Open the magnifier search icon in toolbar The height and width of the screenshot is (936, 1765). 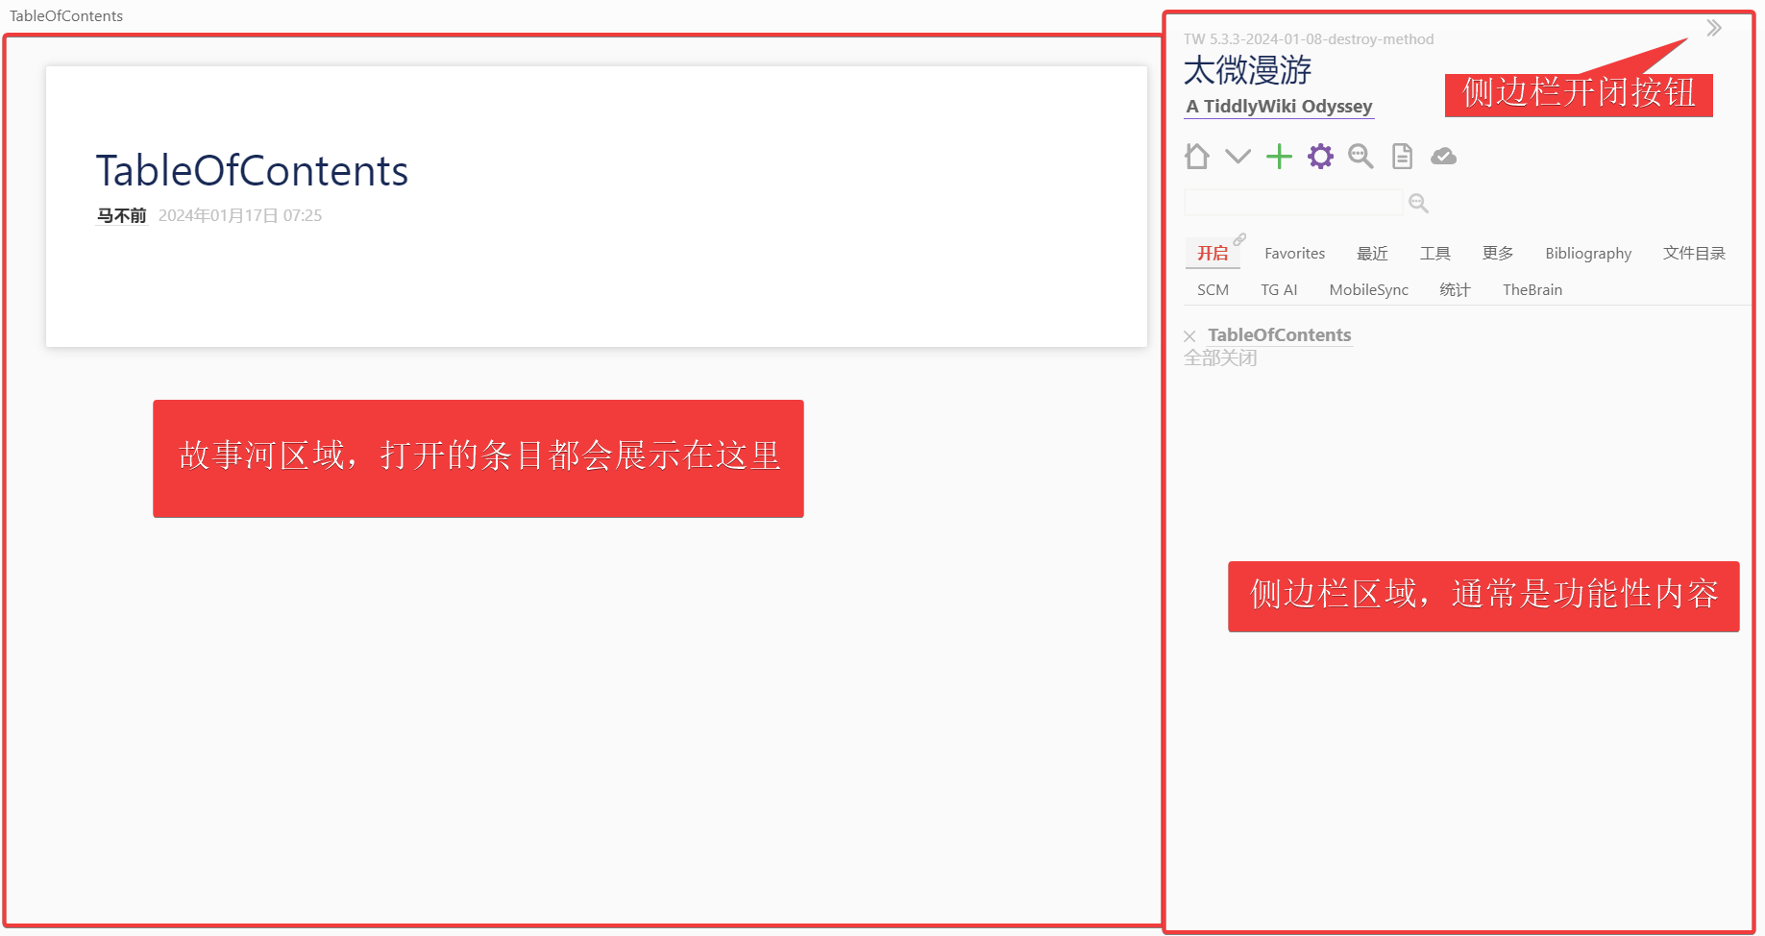1361,156
